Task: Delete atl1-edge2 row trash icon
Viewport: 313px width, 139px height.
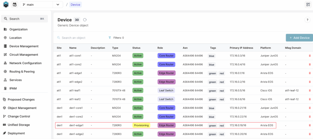Action: [x=310, y=82]
